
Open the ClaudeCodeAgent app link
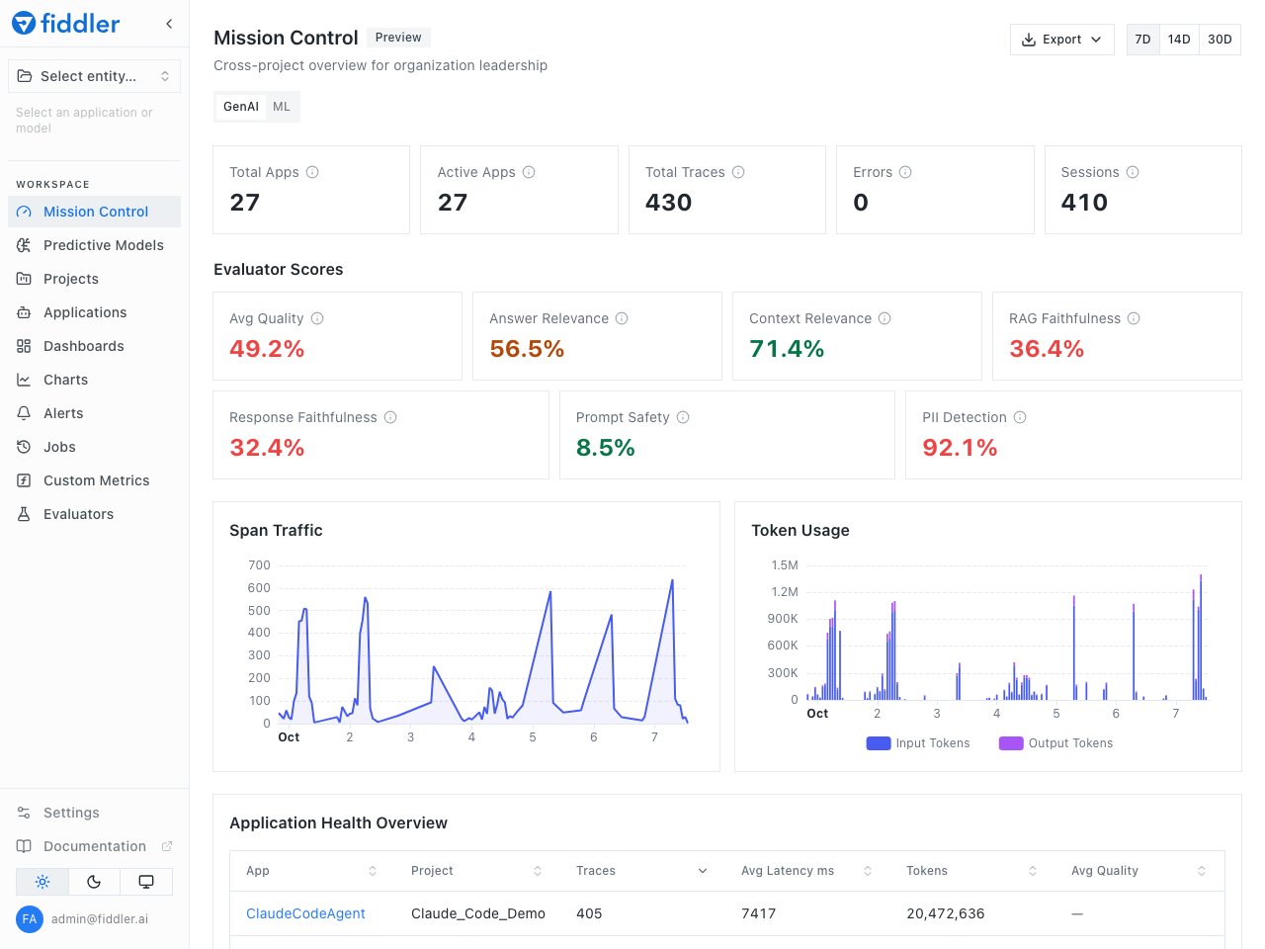(x=305, y=913)
